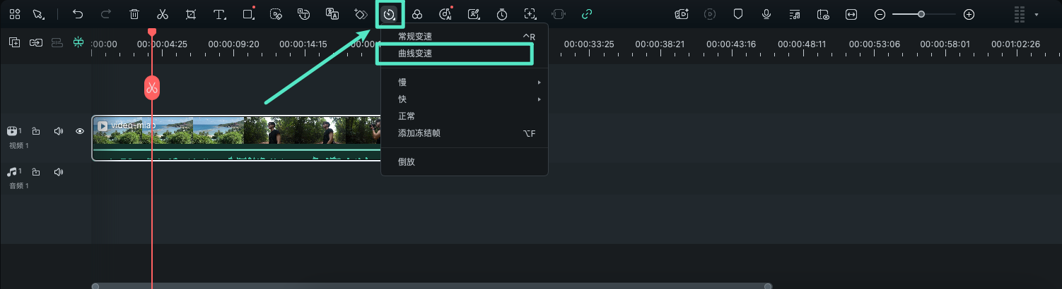Click the AI video camera sparkle icon
Image resolution: width=1062 pixels, height=289 pixels.
click(x=682, y=14)
